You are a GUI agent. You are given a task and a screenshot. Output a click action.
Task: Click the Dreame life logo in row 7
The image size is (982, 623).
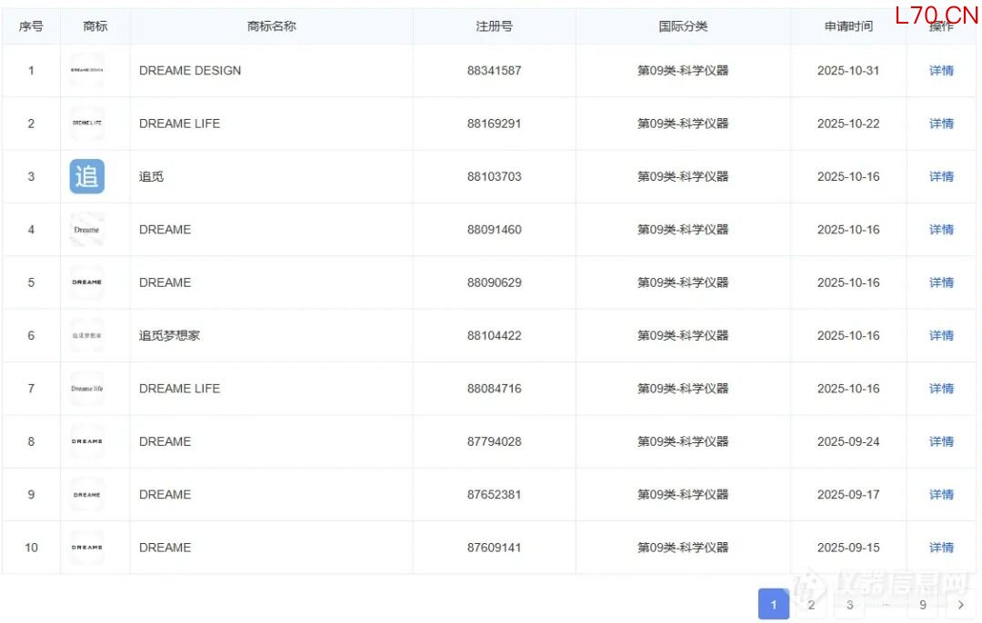click(x=87, y=389)
